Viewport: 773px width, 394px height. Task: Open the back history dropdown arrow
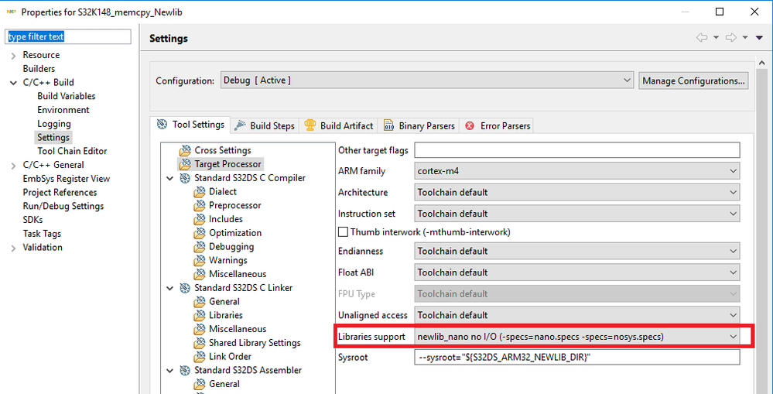coord(715,37)
